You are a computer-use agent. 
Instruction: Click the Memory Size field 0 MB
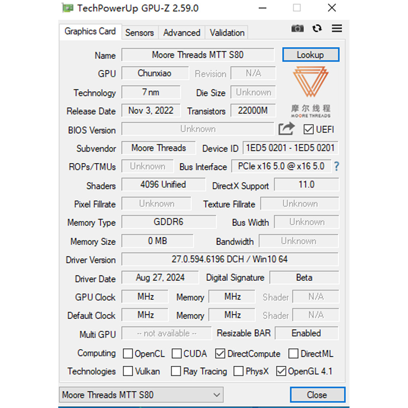point(157,241)
